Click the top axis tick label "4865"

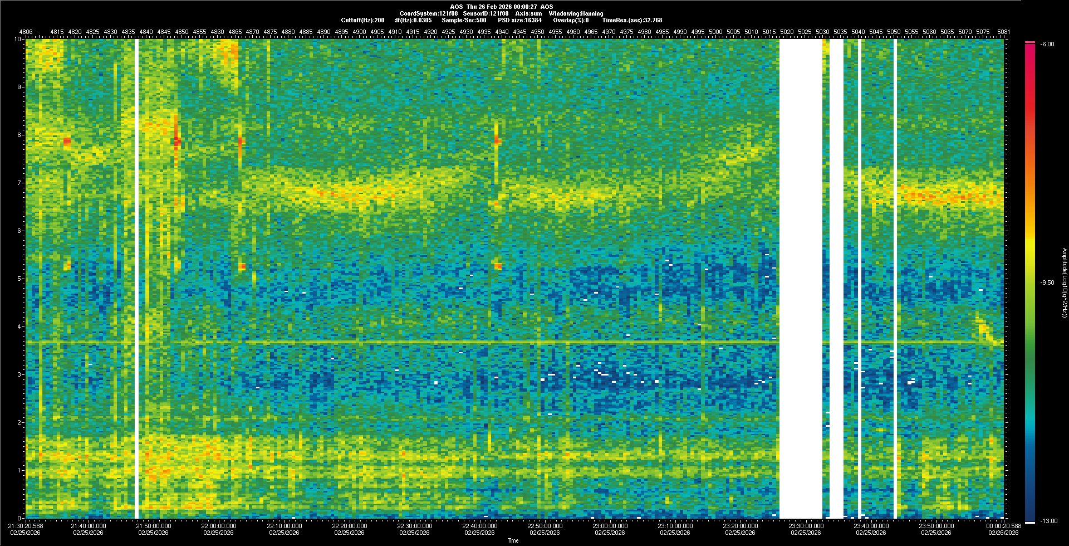pos(236,32)
